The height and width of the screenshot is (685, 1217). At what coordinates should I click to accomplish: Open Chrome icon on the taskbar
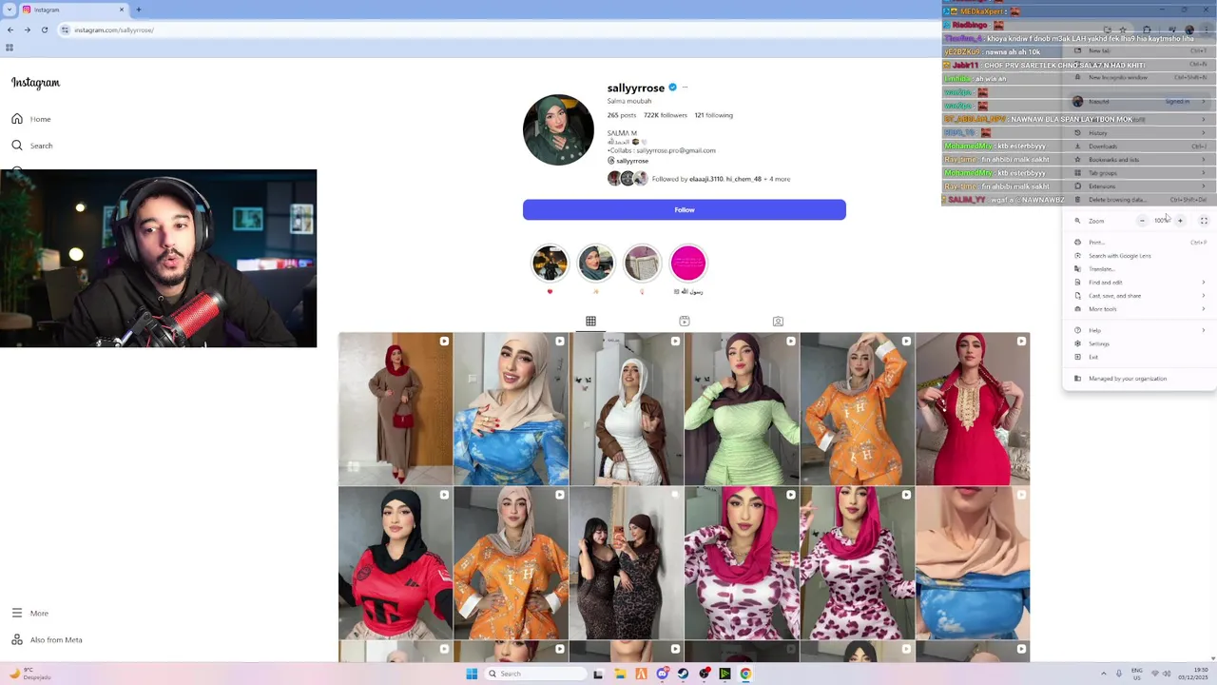[745, 674]
